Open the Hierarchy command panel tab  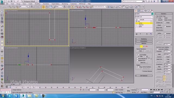click(x=142, y=11)
